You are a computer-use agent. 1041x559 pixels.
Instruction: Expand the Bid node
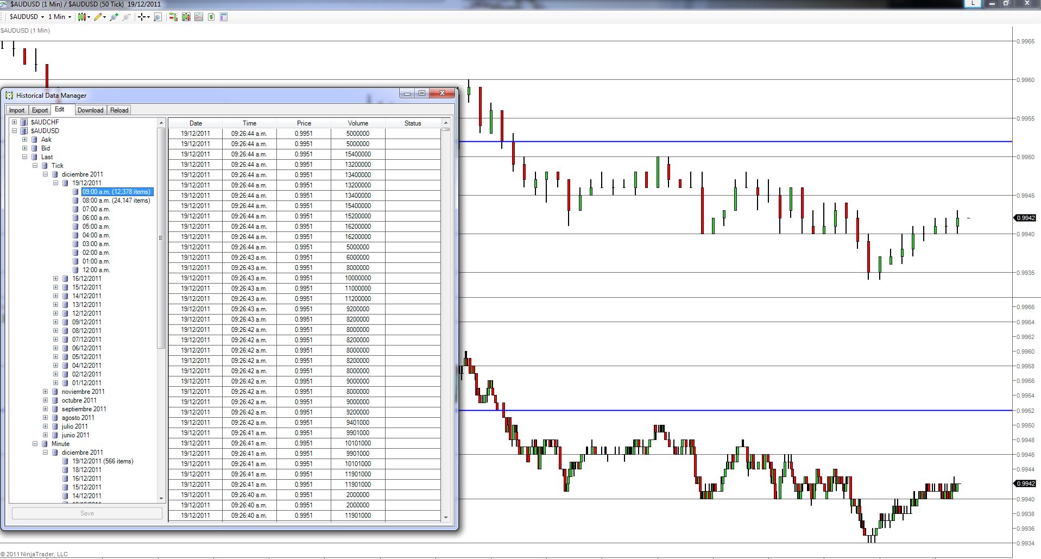click(24, 148)
